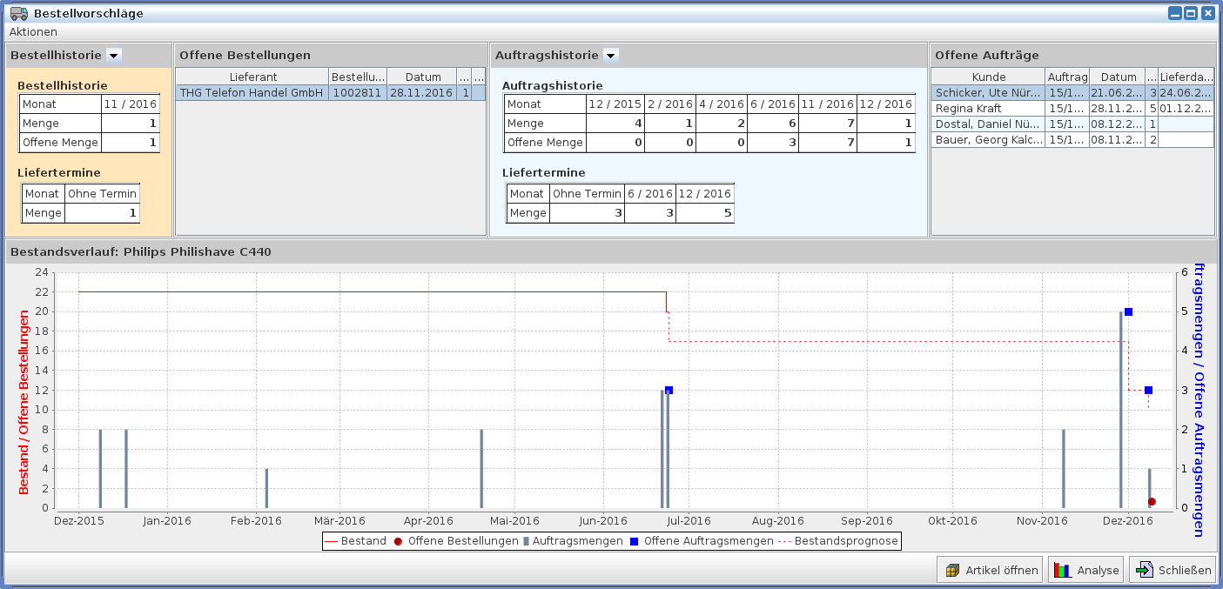Click the red Offene Bestellungen legend dot

pos(398,541)
